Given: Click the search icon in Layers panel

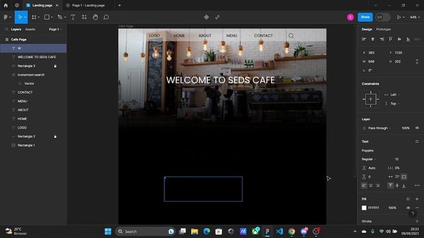Looking at the screenshot, I should tap(7, 29).
